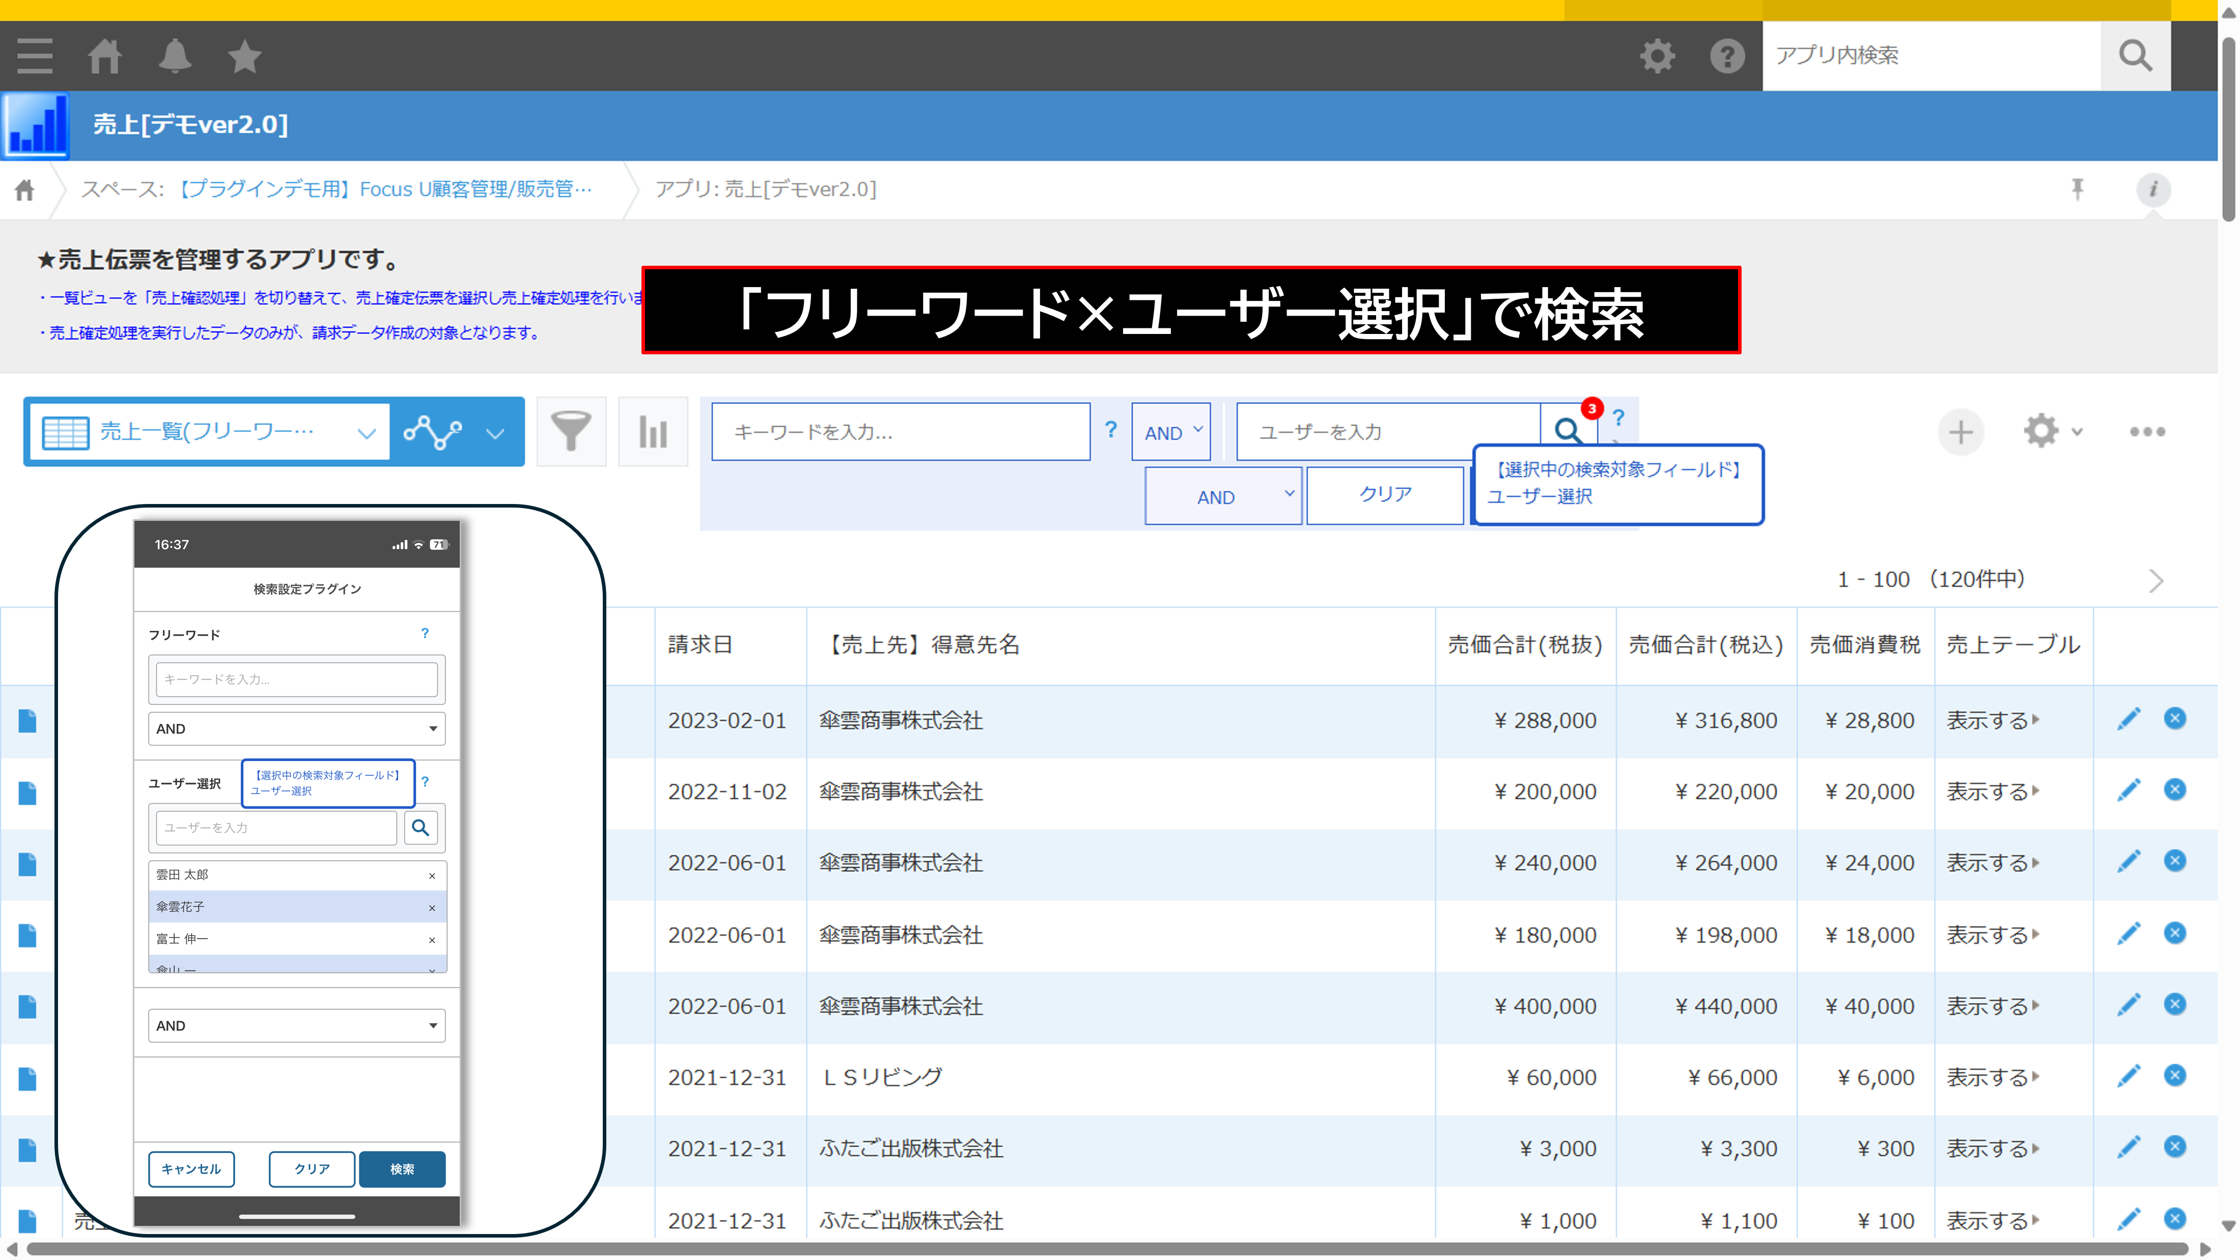Delete the 2022-11-02 record
Screen dimensions: 2240x1260
coord(2175,790)
